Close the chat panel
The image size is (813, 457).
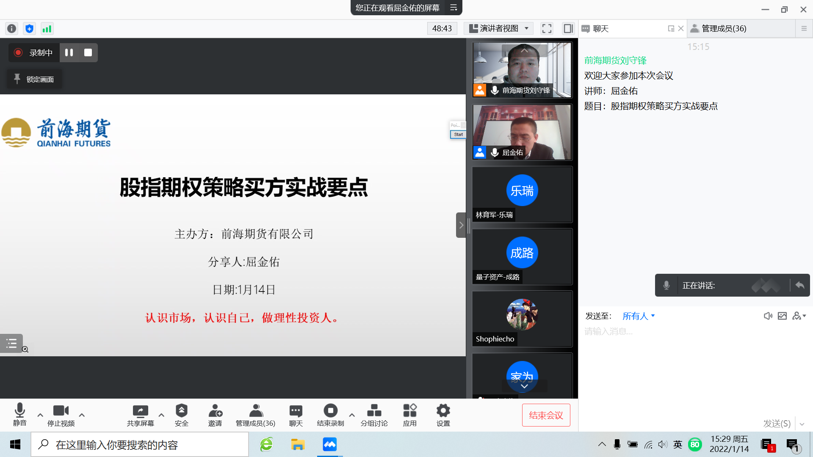point(681,28)
